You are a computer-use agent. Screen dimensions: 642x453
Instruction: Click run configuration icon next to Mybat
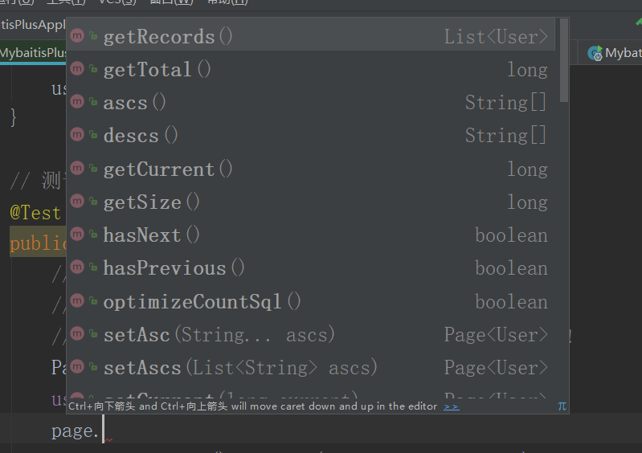point(595,53)
